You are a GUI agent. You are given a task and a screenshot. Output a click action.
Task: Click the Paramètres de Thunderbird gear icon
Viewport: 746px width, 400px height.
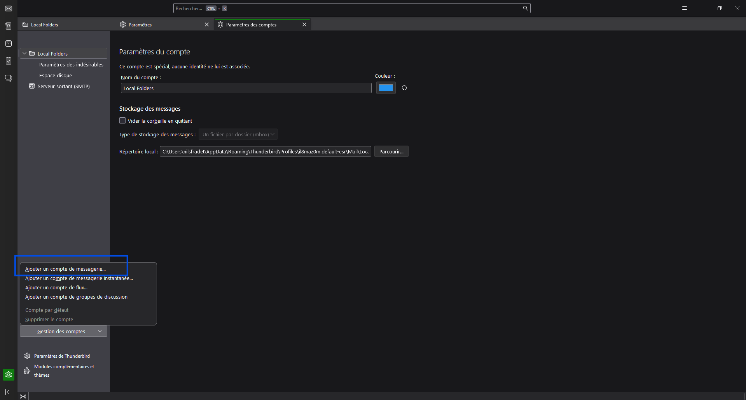coord(27,356)
